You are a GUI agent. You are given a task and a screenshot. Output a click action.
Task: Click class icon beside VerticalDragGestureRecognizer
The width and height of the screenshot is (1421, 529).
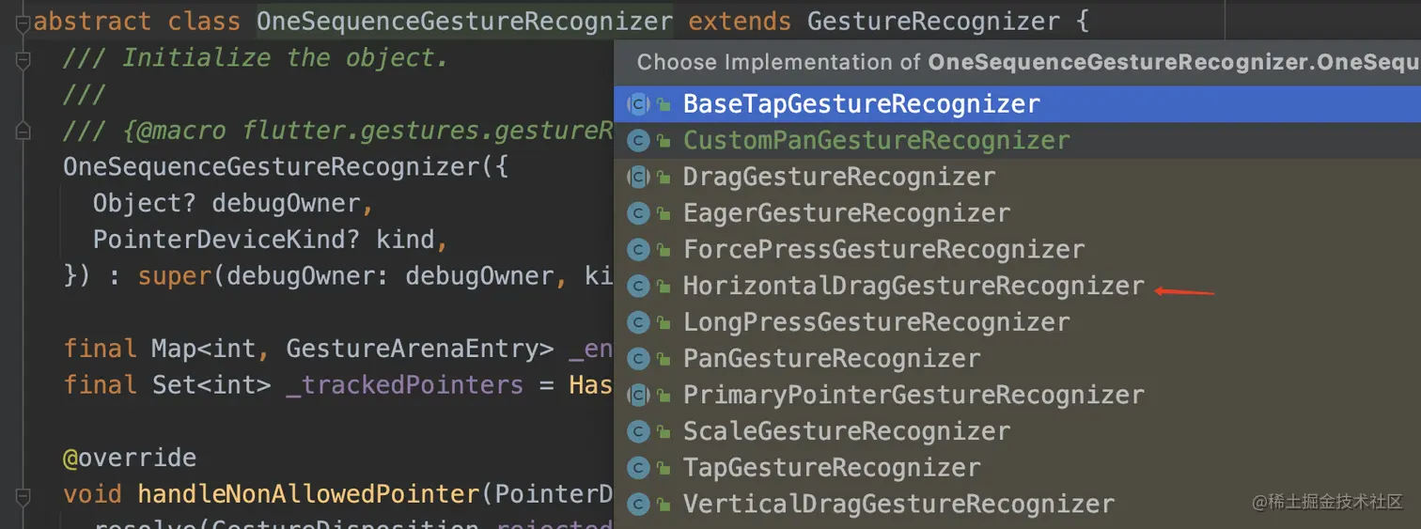(x=639, y=505)
